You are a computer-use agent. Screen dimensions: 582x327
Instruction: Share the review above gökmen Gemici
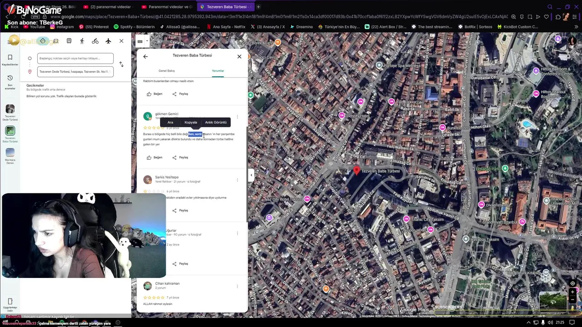pos(180,94)
